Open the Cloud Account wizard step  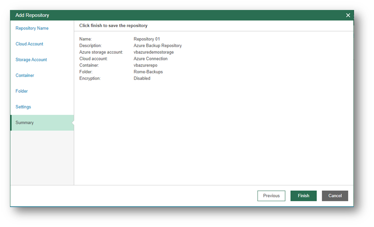pos(29,44)
